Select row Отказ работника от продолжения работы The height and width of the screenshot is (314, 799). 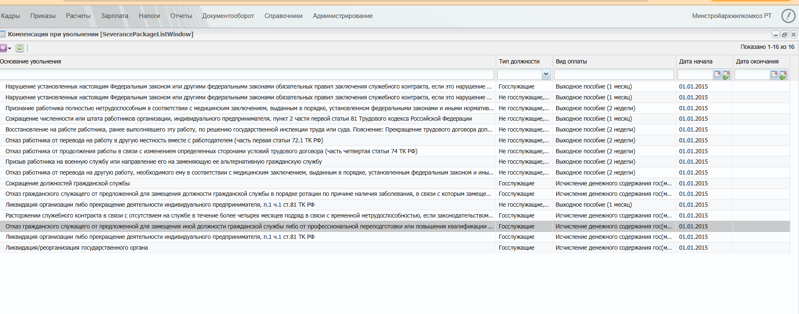pos(395,151)
